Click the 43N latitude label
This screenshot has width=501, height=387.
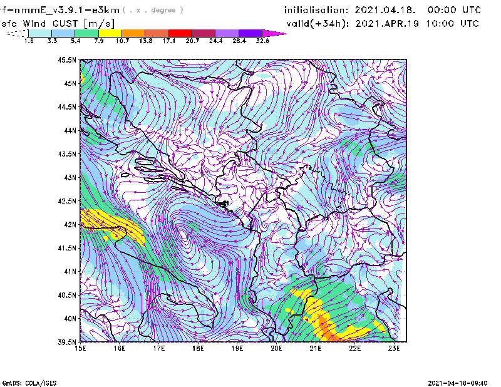coord(70,177)
